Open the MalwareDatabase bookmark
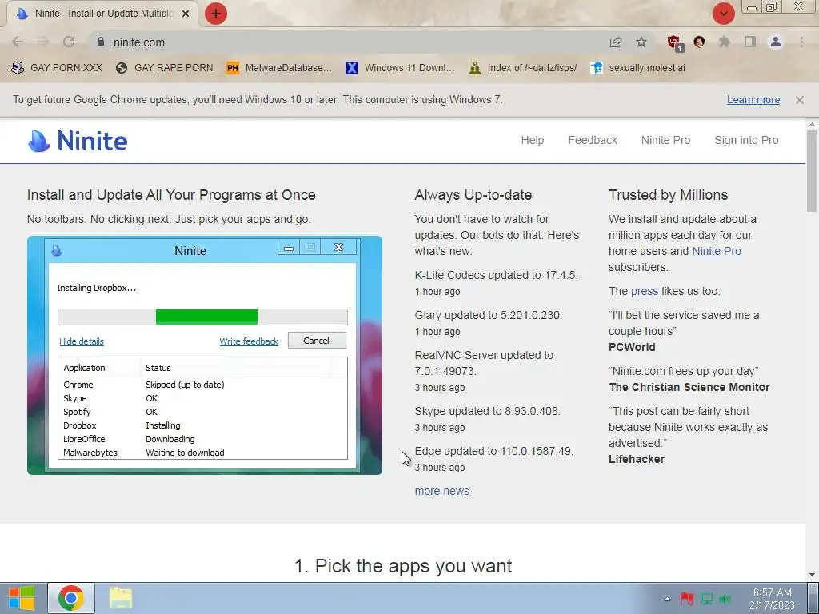Image resolution: width=819 pixels, height=614 pixels. coord(279,68)
